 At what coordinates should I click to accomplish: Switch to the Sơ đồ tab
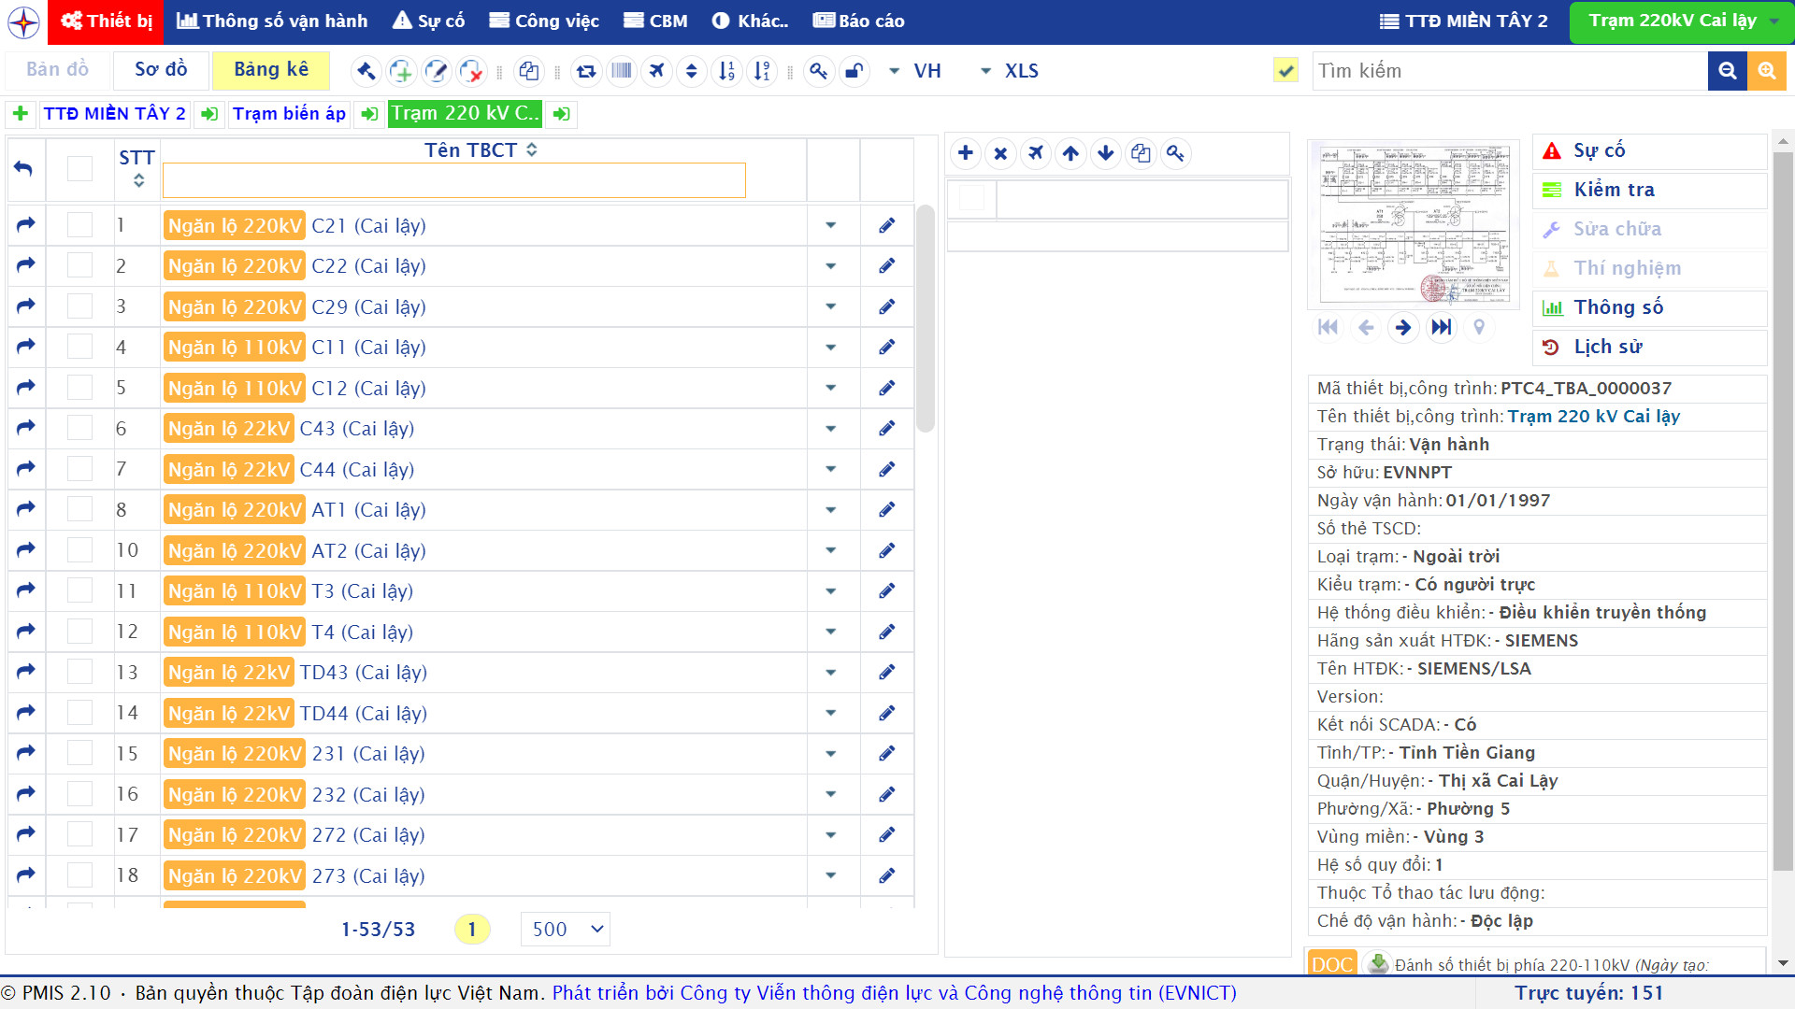coord(161,69)
